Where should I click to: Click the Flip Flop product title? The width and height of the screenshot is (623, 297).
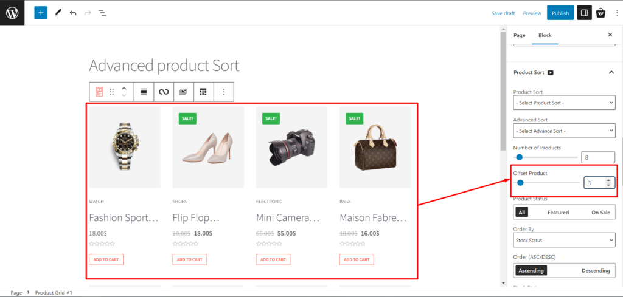point(196,217)
